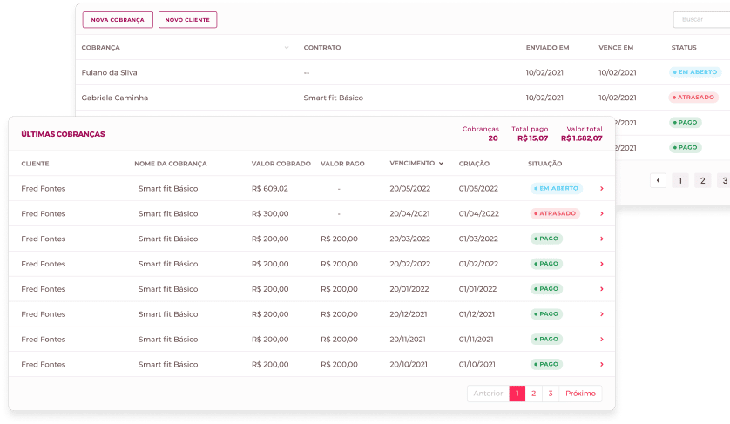Click Status column header in back table
730x424 pixels.
pyautogui.click(x=684, y=48)
